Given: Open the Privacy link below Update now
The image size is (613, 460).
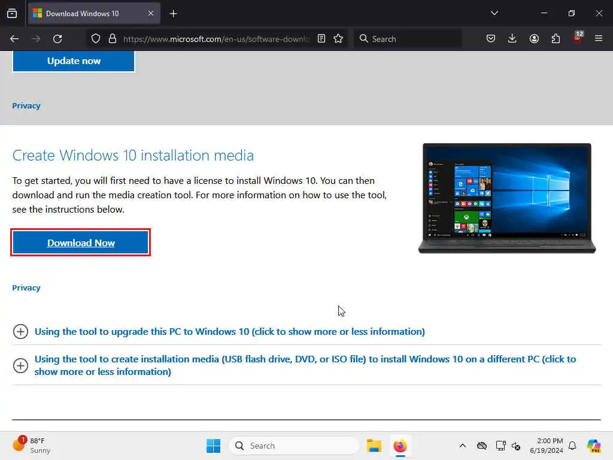Looking at the screenshot, I should point(26,105).
